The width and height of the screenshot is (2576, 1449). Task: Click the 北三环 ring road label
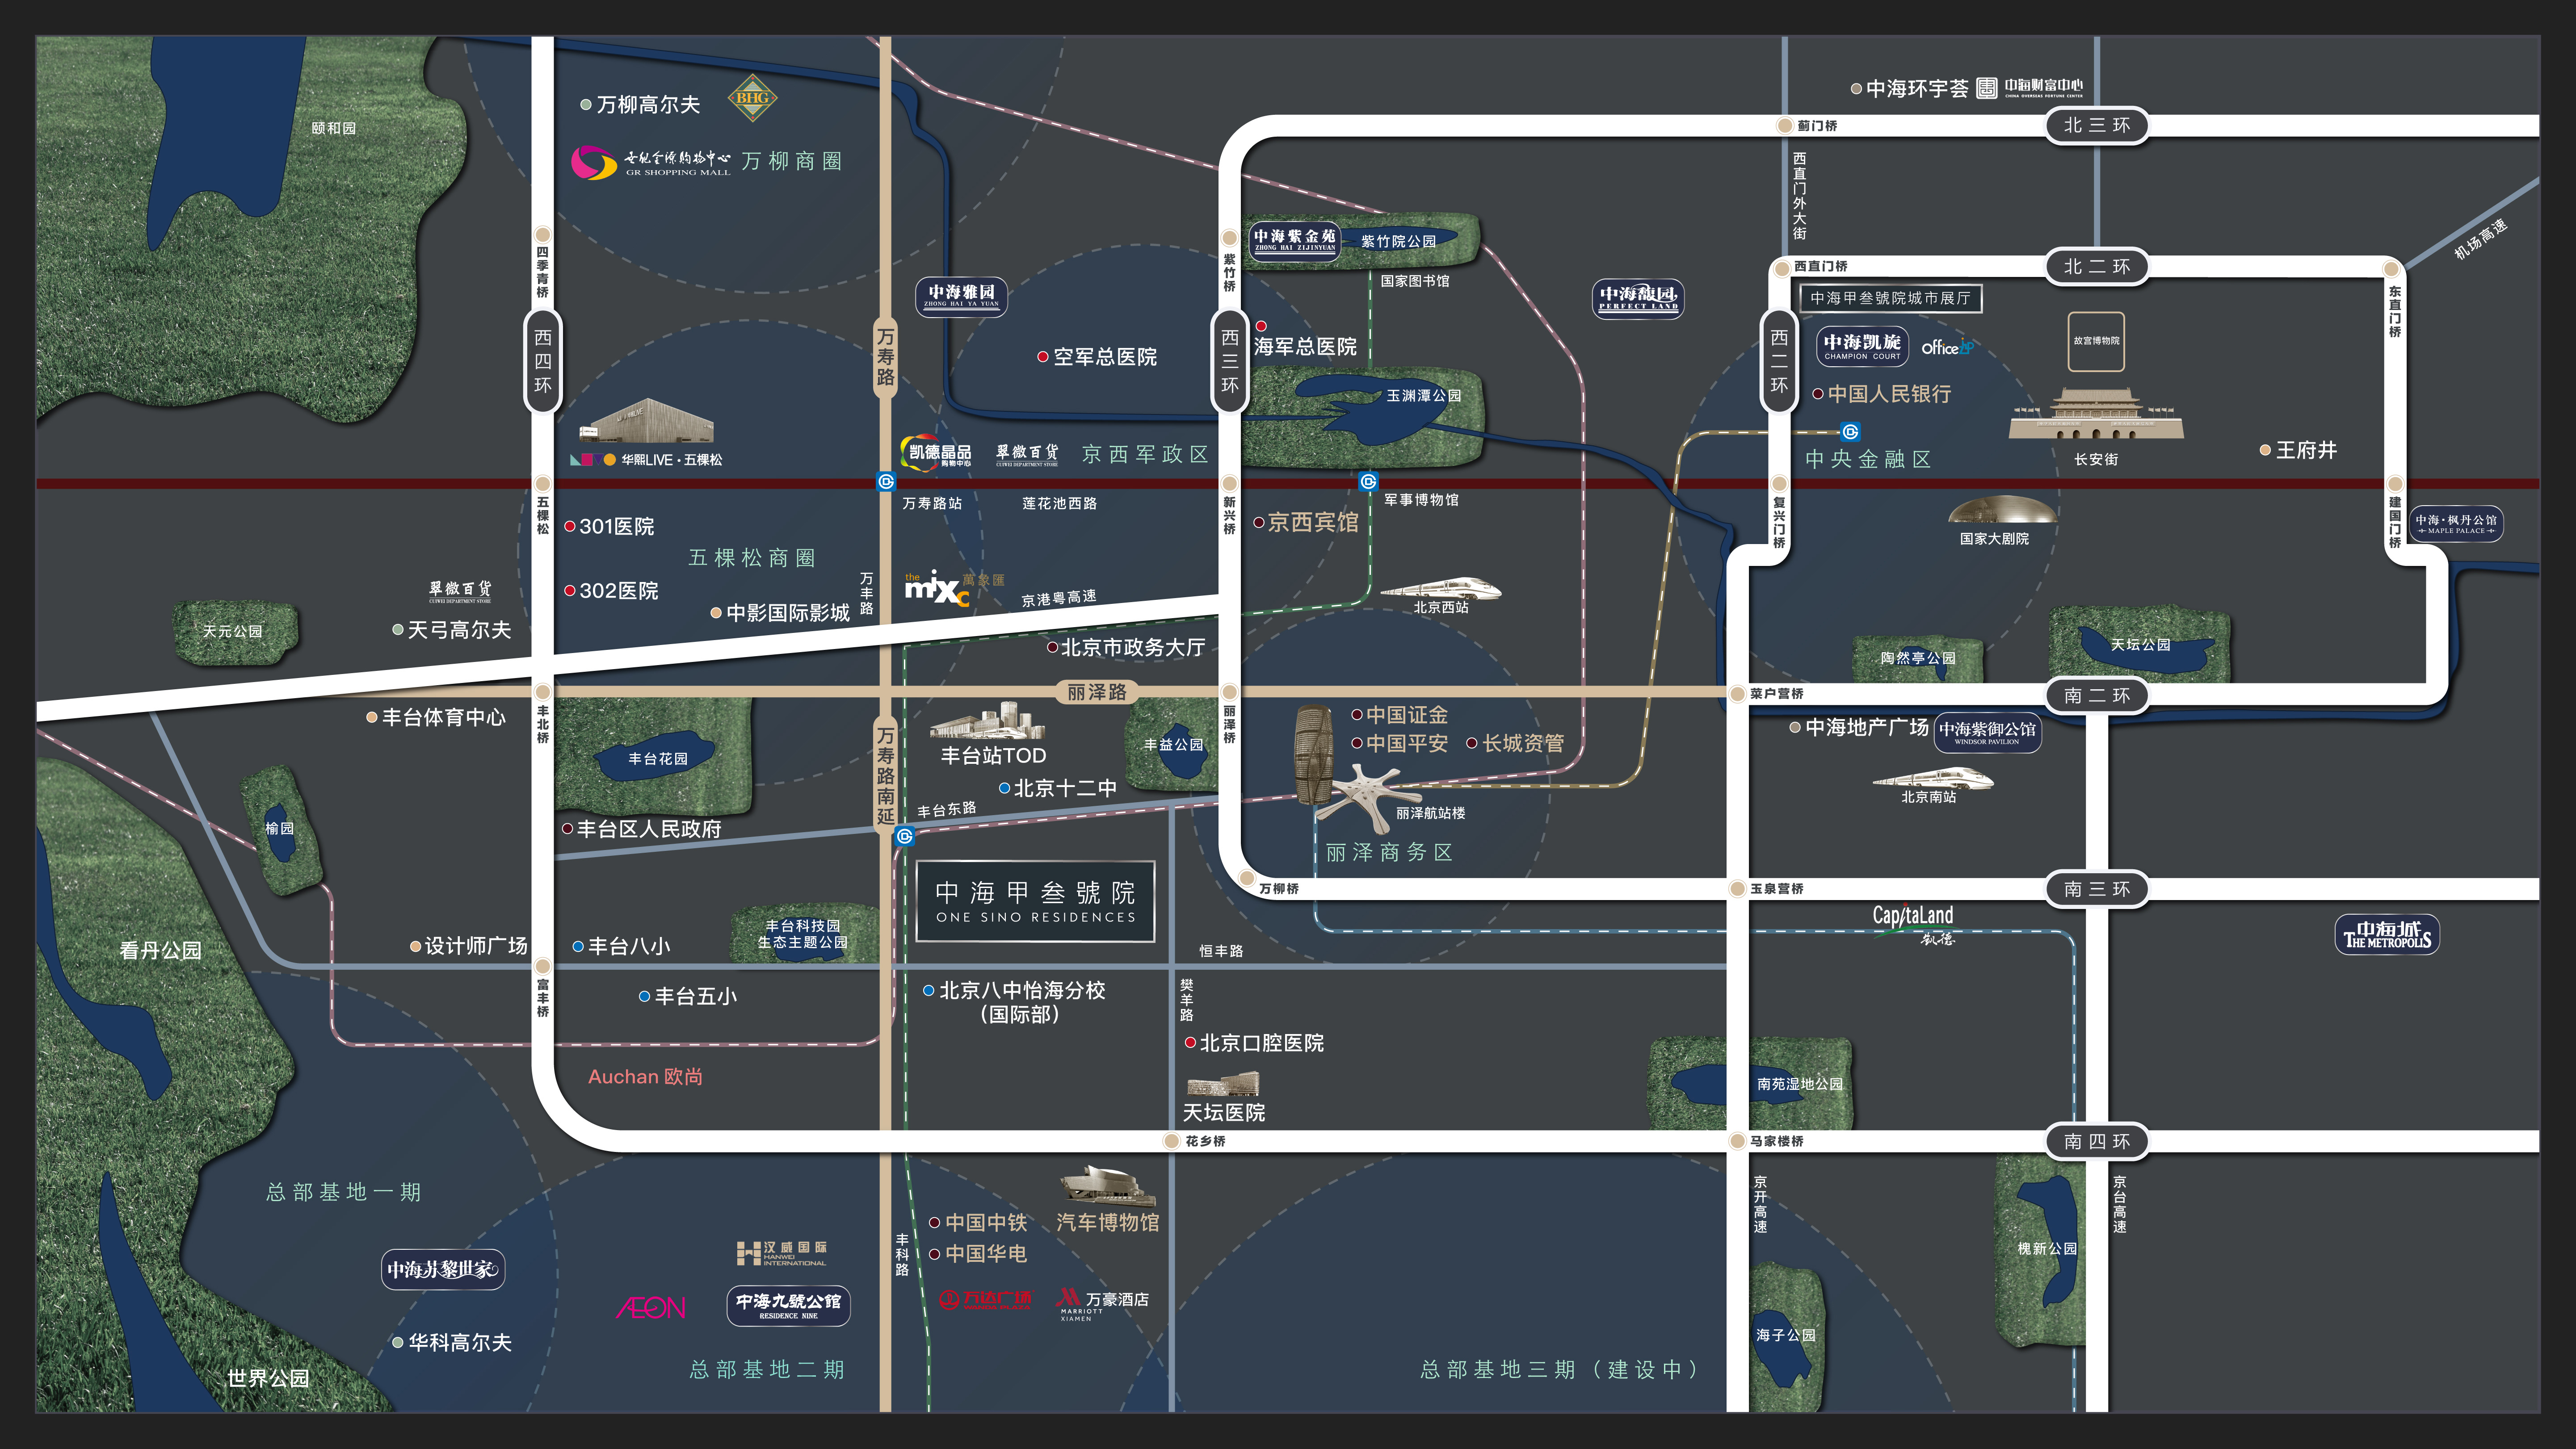tap(2097, 125)
